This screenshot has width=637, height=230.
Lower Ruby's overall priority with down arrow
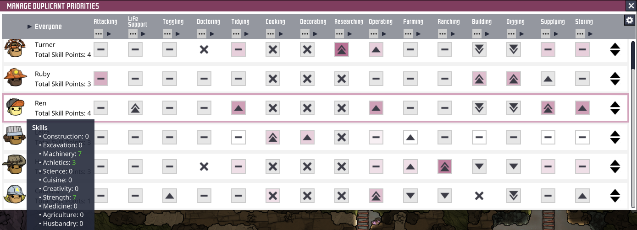615,82
